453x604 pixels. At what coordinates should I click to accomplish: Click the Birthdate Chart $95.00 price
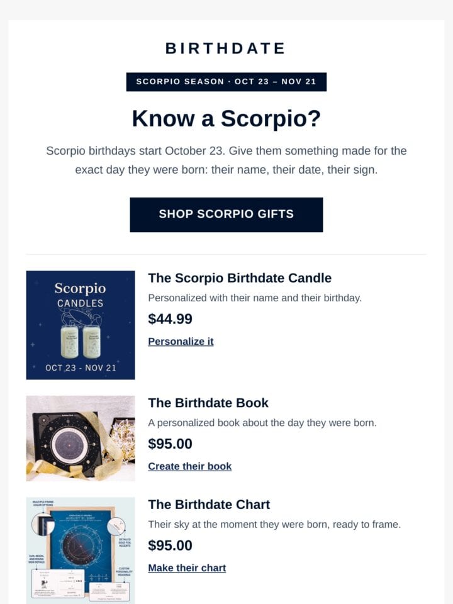pyautogui.click(x=170, y=545)
